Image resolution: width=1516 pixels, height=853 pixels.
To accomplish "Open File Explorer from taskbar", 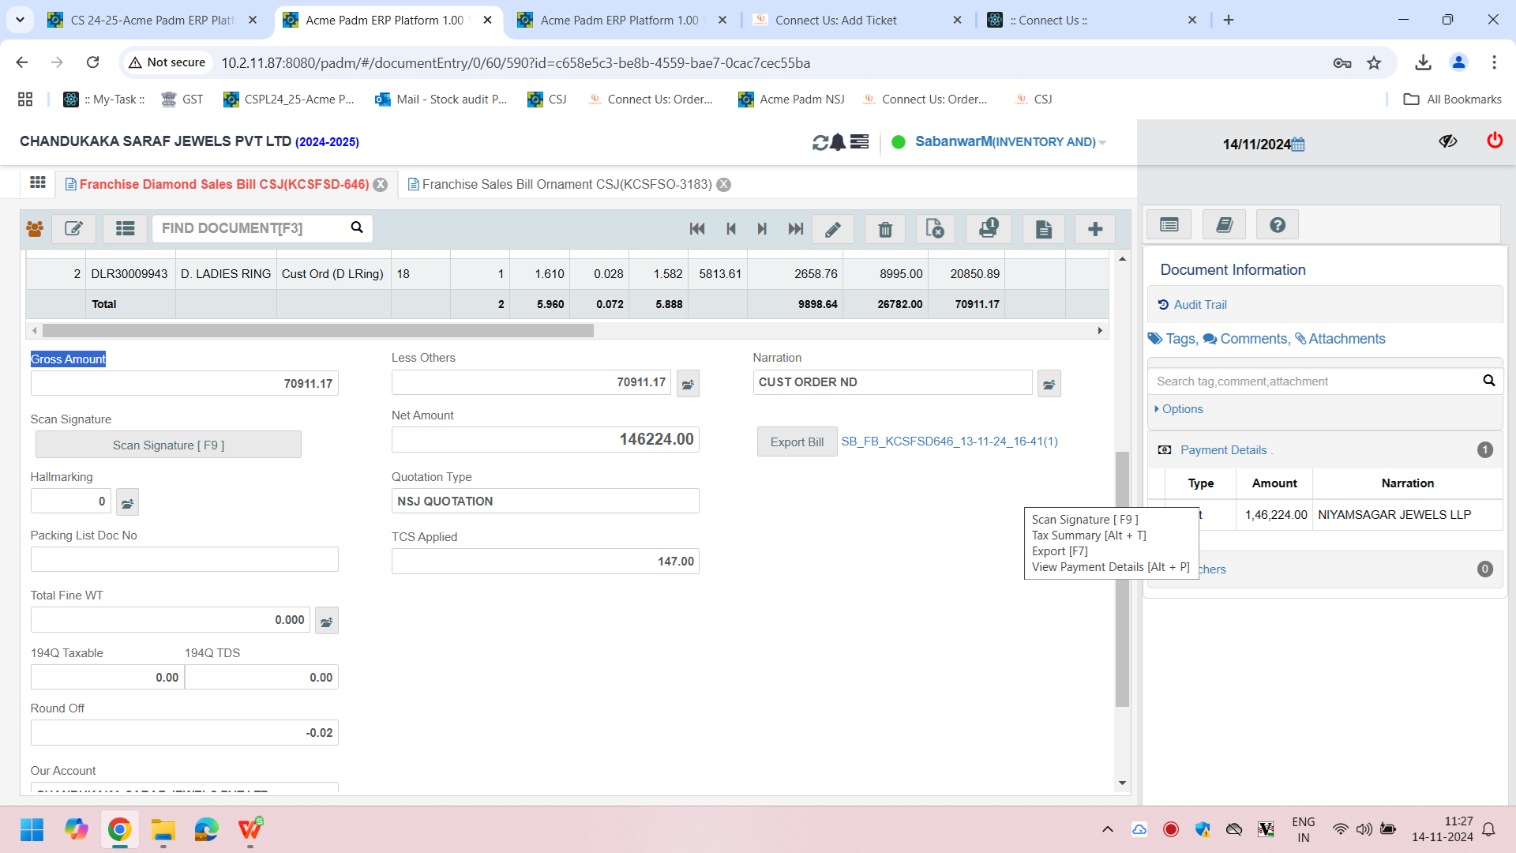I will coord(163,829).
